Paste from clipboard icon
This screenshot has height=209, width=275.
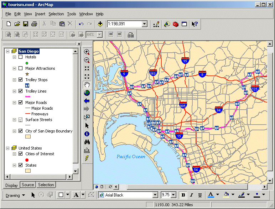(62, 24)
